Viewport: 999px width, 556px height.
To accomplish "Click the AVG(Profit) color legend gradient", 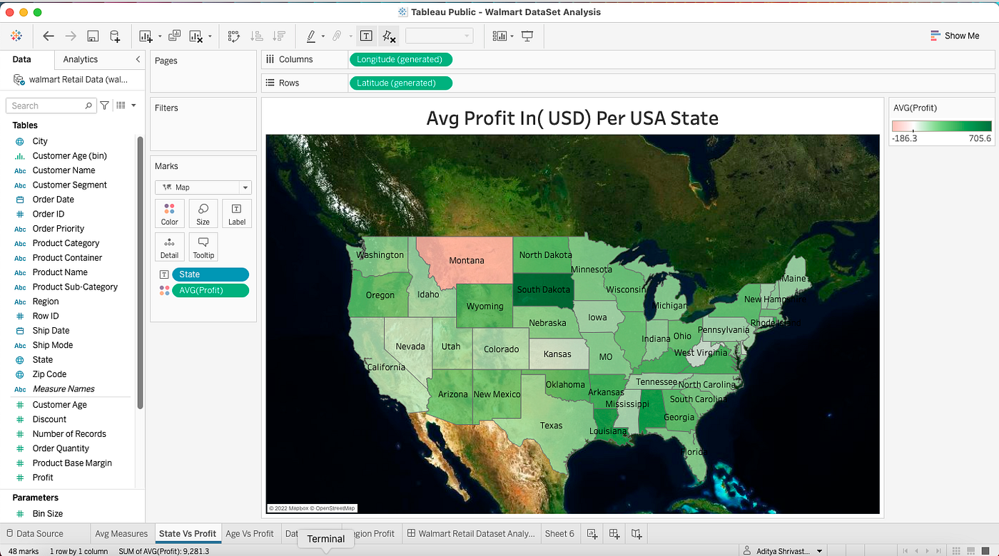I will coord(942,125).
